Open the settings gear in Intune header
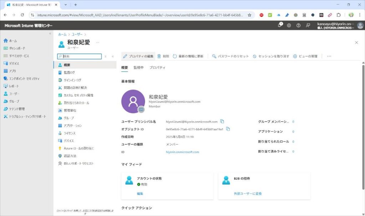 pyautogui.click(x=289, y=26)
